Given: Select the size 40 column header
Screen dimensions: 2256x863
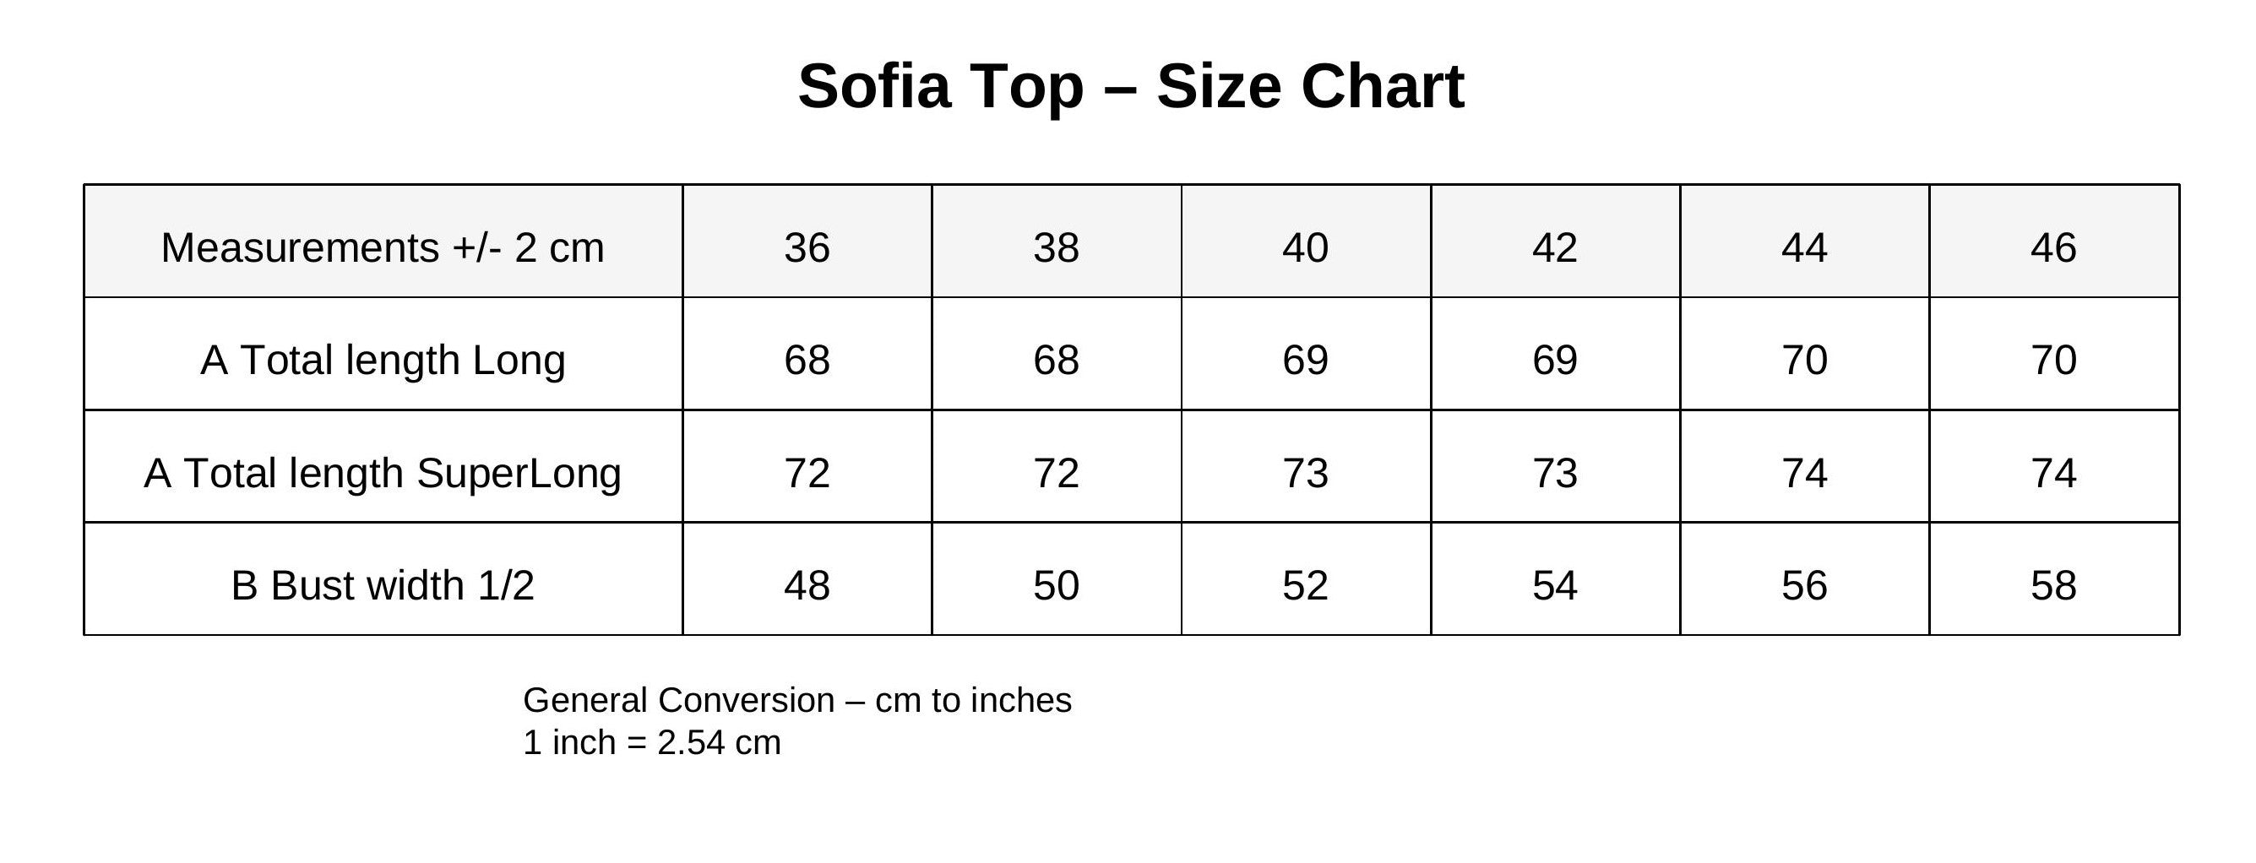Looking at the screenshot, I should [1305, 247].
